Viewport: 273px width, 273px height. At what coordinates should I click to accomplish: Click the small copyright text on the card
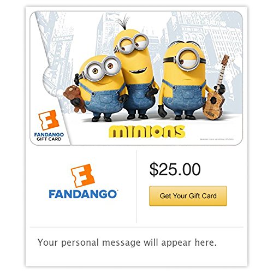pos(217,139)
